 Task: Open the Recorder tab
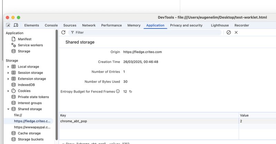[242, 25]
